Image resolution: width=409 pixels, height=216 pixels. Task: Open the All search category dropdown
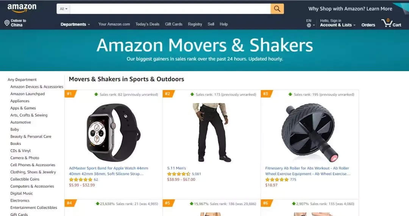click(63, 9)
